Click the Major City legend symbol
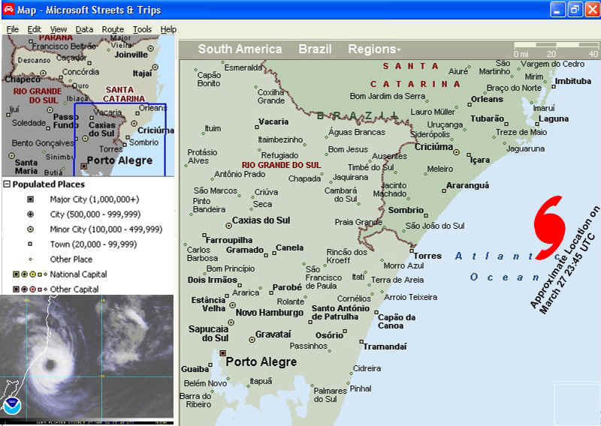This screenshot has width=601, height=426. 30,199
